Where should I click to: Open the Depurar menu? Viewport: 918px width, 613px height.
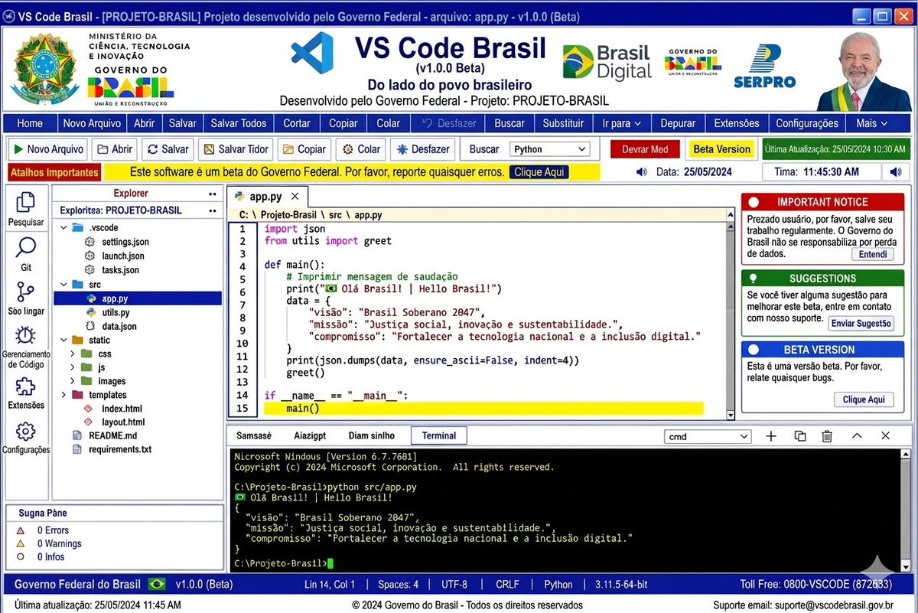tap(678, 123)
